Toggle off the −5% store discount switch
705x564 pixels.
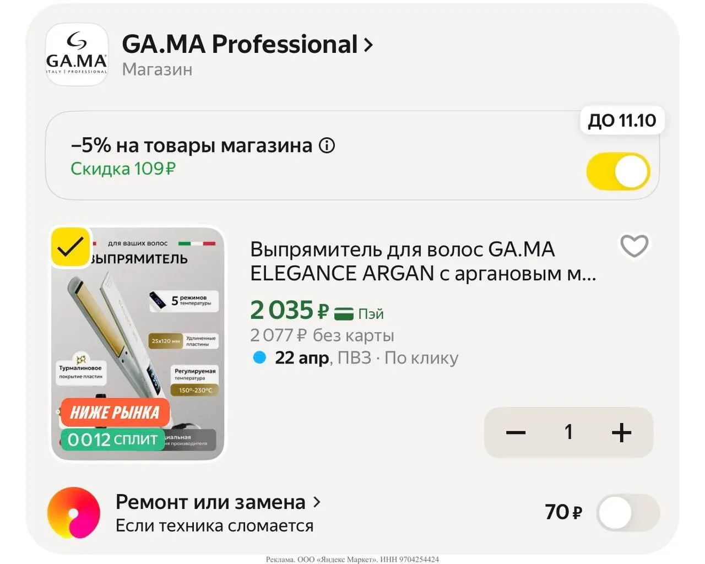pyautogui.click(x=618, y=172)
